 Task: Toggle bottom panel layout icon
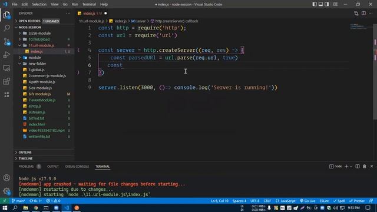click(x=320, y=4)
